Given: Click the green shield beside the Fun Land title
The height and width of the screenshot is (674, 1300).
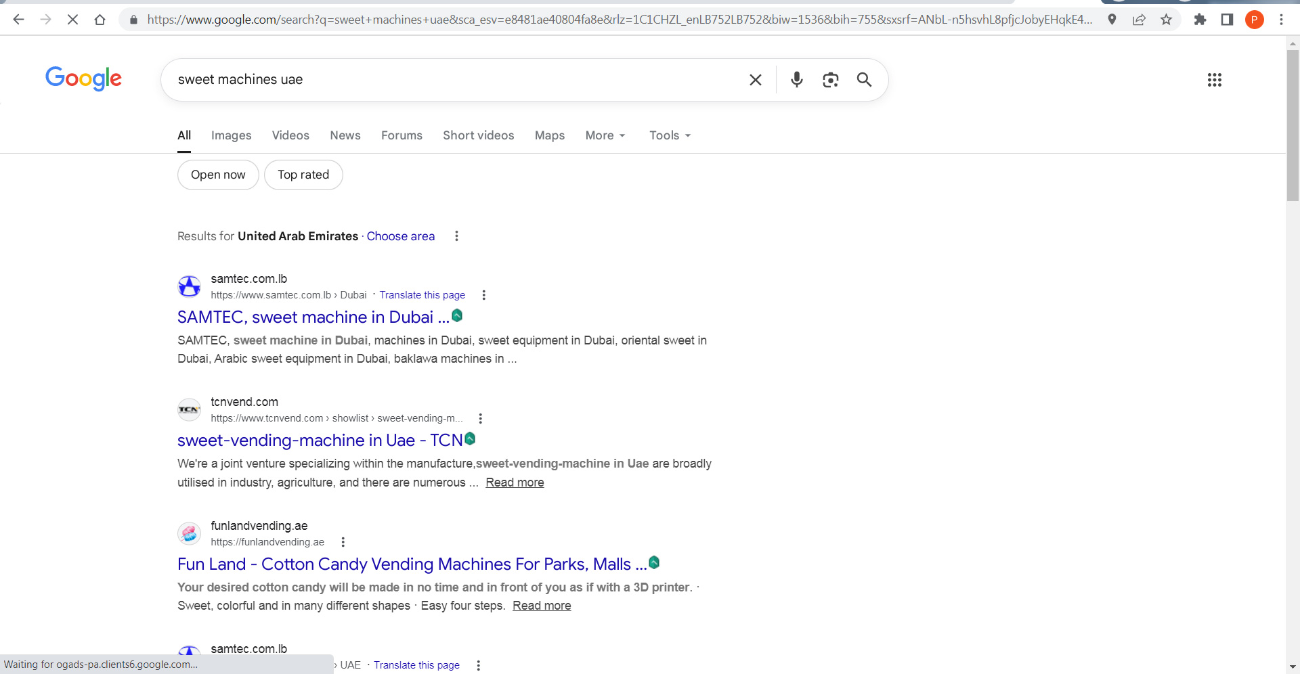Looking at the screenshot, I should coord(654,562).
